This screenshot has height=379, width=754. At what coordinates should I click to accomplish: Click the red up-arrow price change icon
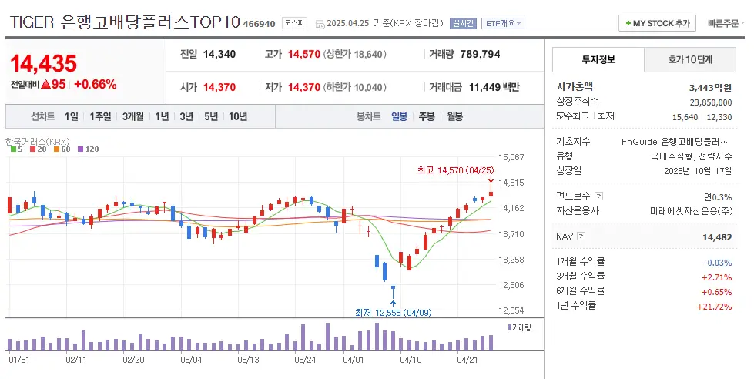45,84
